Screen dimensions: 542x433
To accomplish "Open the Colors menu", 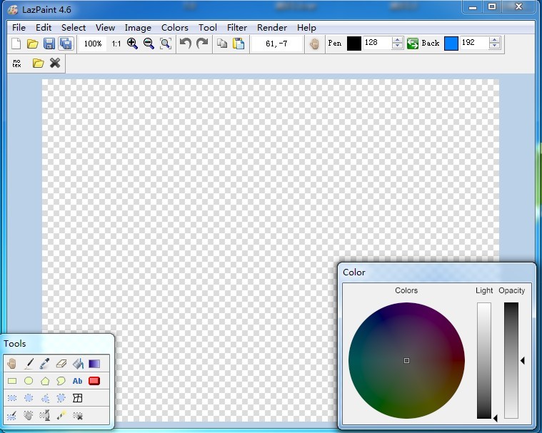I will click(175, 28).
